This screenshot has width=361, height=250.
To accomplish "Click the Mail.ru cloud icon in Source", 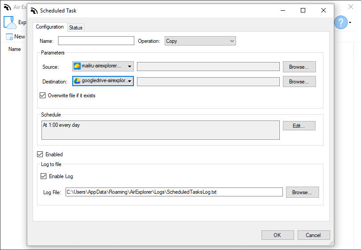I will pyautogui.click(x=77, y=66).
